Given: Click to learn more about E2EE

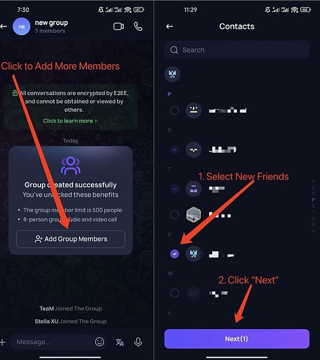Looking at the screenshot, I should 70,121.
